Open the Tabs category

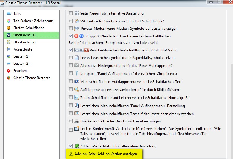pos(32,14)
